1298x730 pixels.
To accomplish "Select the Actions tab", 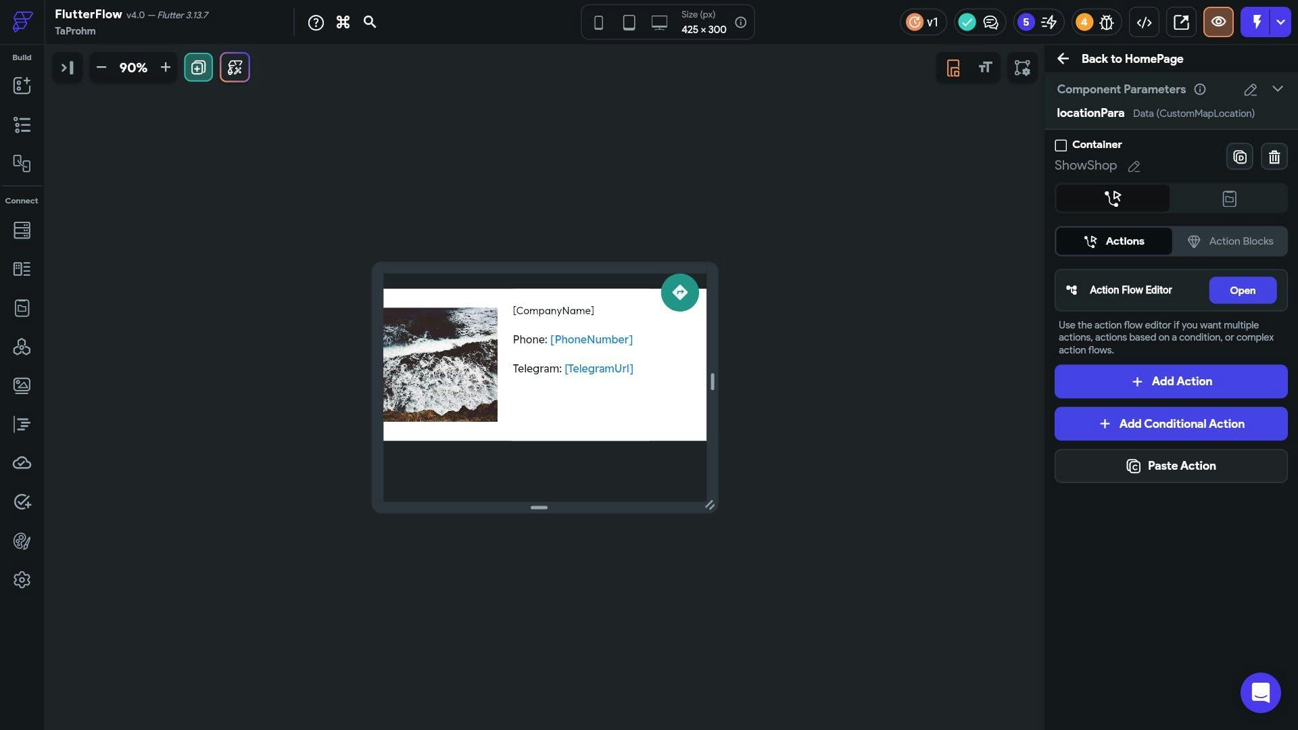I will click(1113, 241).
